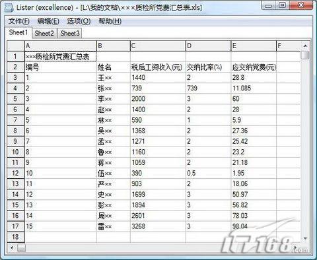Click the vertical scrollbar thumb

pyautogui.click(x=305, y=55)
